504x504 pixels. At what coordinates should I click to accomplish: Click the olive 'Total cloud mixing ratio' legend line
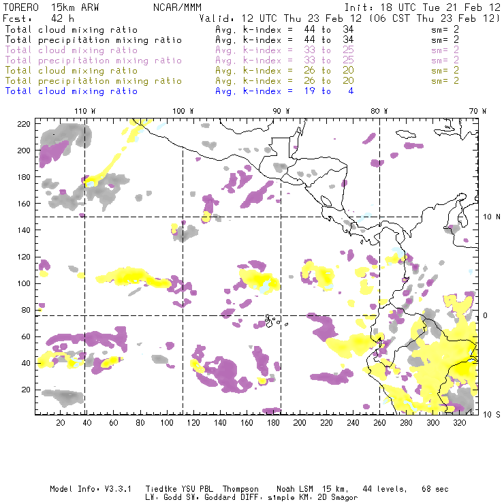pos(72,70)
